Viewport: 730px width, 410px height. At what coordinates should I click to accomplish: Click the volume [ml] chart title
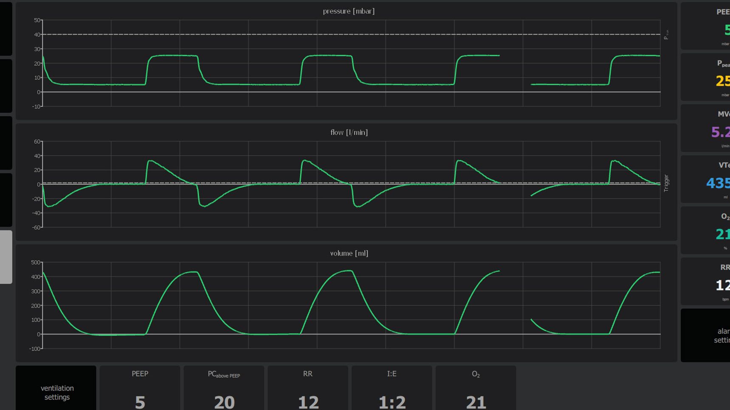point(349,254)
